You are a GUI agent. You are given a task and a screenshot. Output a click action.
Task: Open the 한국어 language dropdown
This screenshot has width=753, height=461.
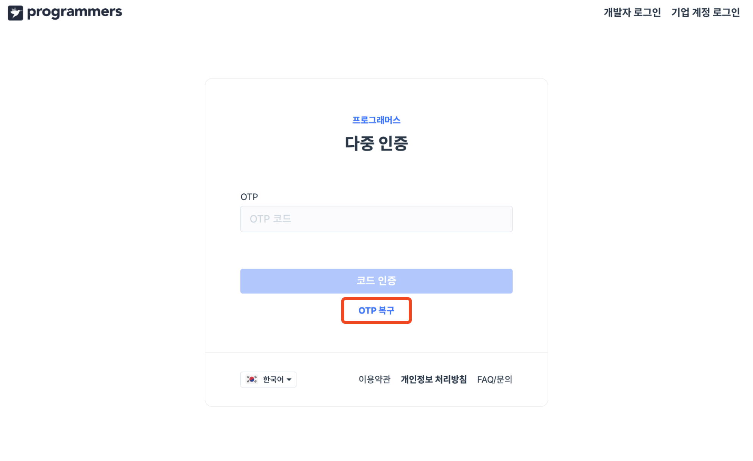coord(273,379)
